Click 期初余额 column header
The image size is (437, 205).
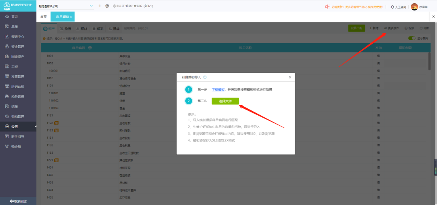click(405, 48)
